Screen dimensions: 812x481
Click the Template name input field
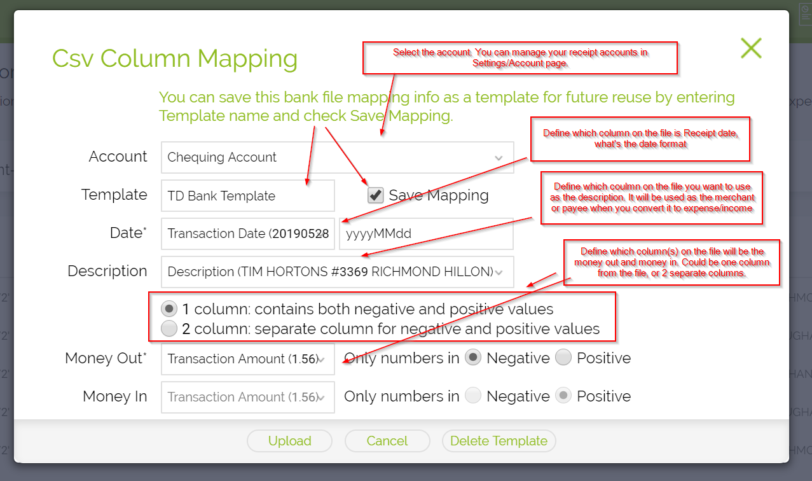coord(247,195)
